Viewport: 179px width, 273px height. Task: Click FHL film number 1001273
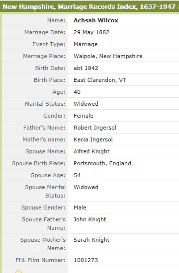(x=86, y=260)
